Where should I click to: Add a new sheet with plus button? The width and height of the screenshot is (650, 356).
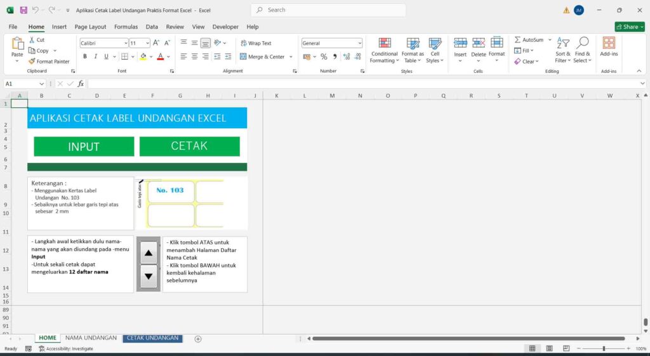point(198,339)
